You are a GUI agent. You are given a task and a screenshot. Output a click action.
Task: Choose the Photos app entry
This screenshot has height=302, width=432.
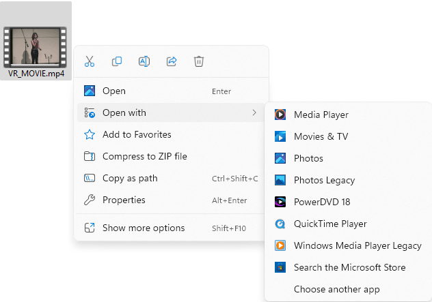[x=348, y=158]
